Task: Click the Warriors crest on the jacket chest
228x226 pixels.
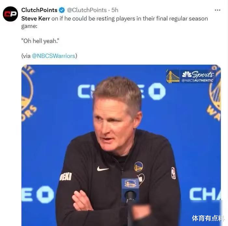Action: 138,166
